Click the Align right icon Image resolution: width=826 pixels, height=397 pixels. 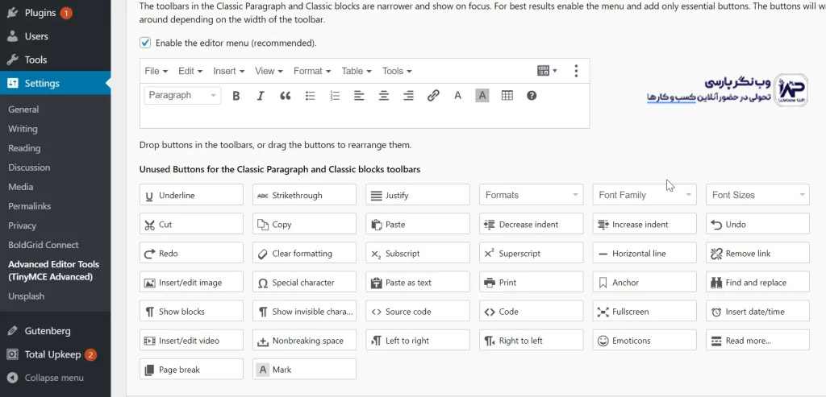[x=408, y=96]
